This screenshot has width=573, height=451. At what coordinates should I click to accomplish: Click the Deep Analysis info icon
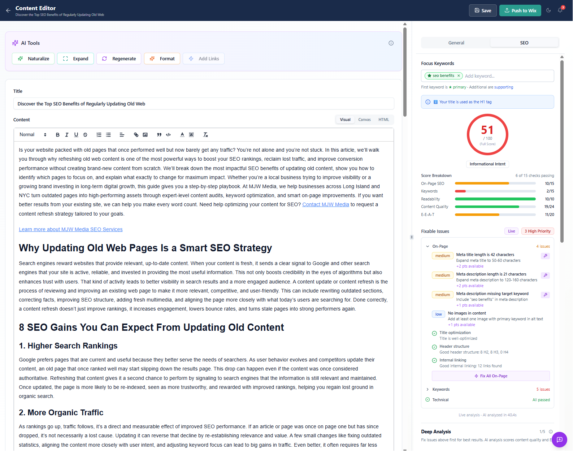click(x=551, y=432)
